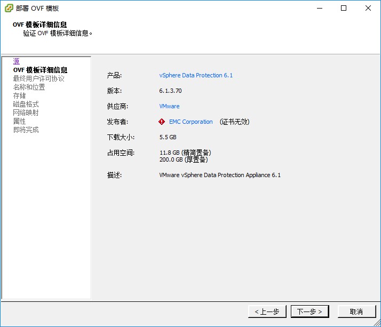Click the VMware vSphere Data Protection Appliance description

coord(220,175)
